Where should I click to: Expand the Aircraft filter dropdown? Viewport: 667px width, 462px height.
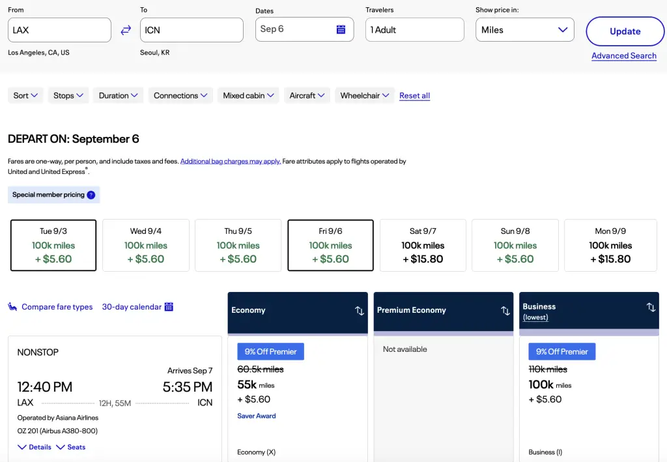307,96
